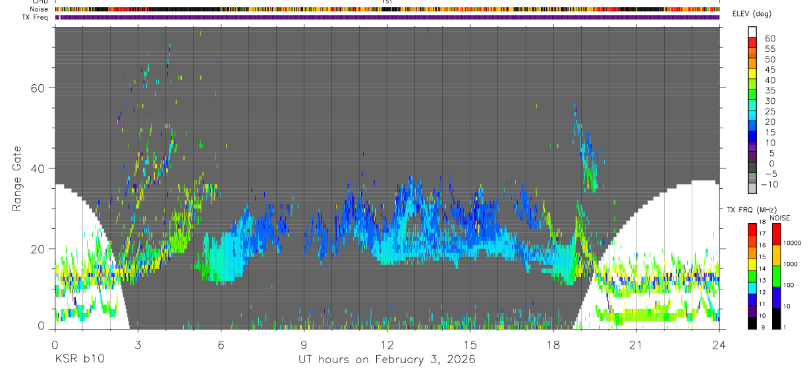Click the 'KSR b10' radar beam label
Viewport: 809px width, 373px height.
[x=79, y=360]
